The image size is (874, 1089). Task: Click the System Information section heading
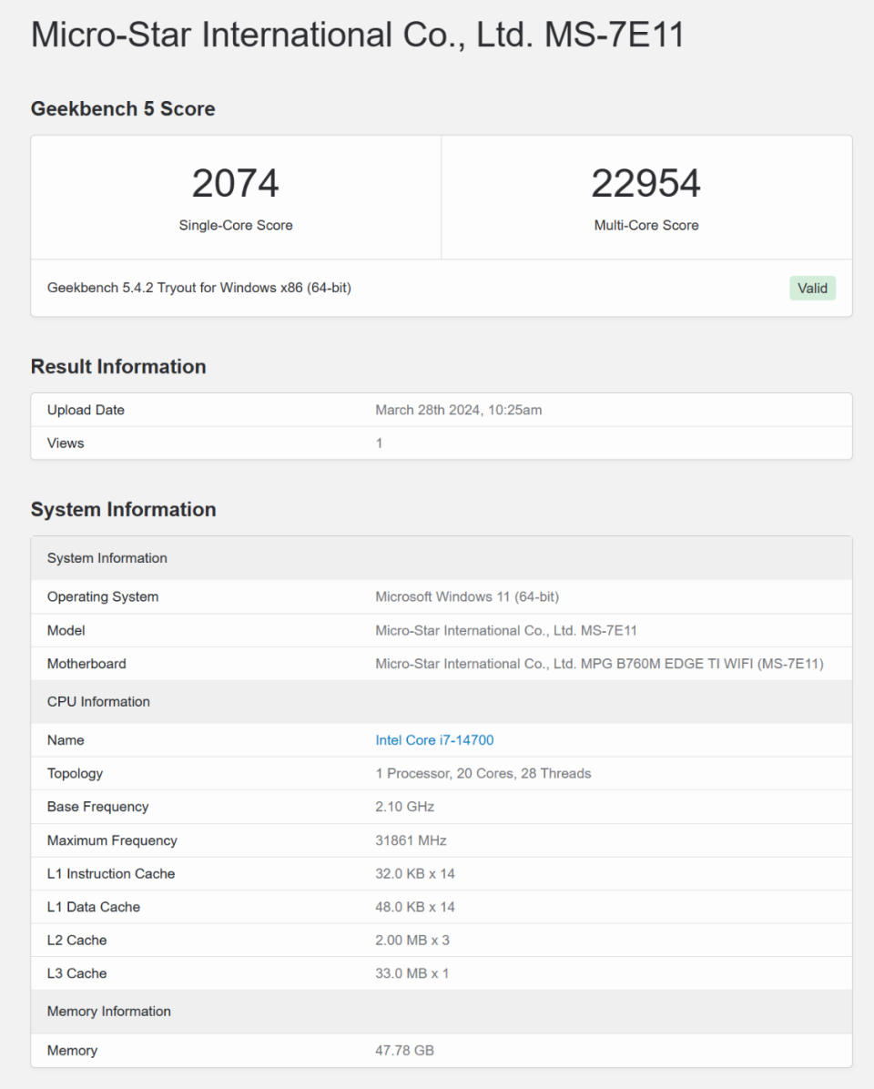(x=123, y=510)
